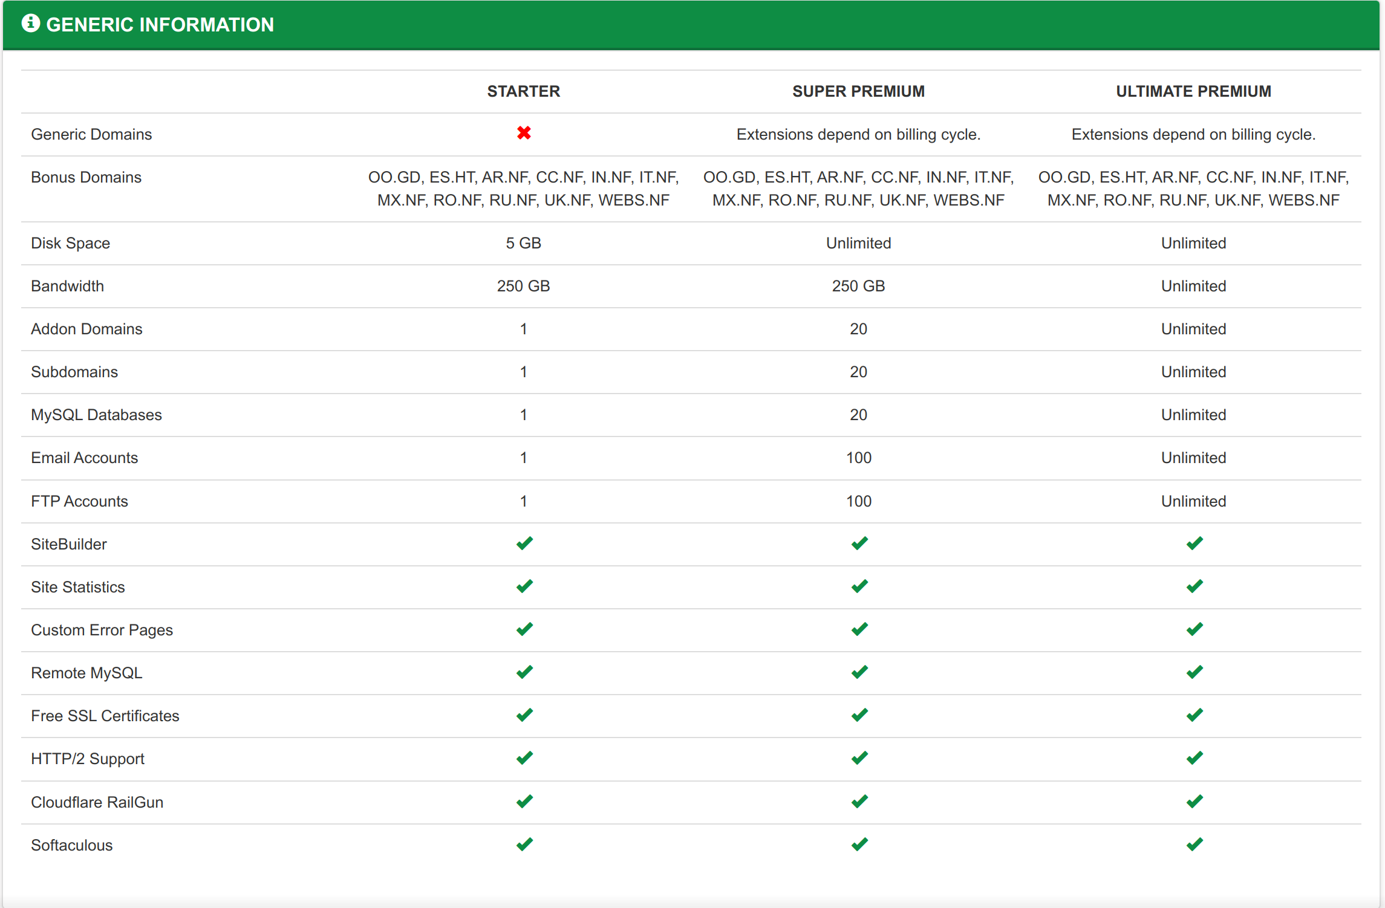1385x908 pixels.
Task: Click the Cloudflare RailGun checkmark under SUPER PREMIUM
Action: [858, 801]
